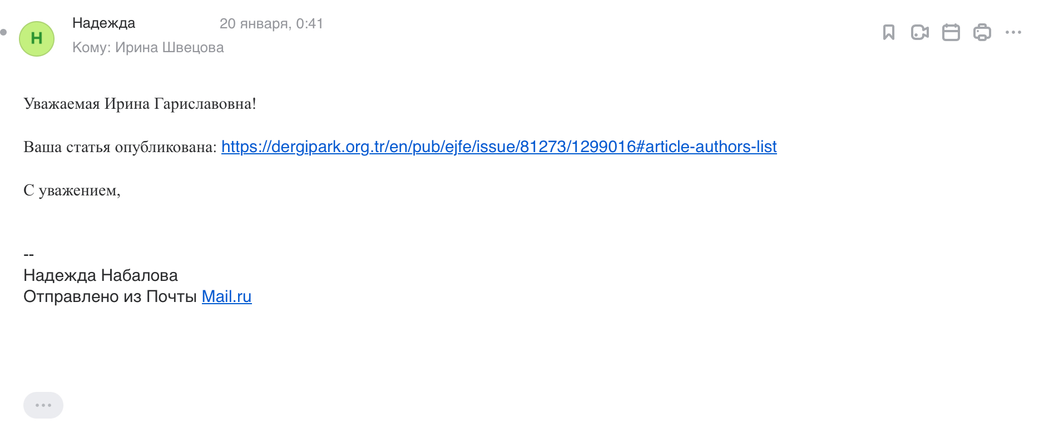Start a video call from this email
Image resolution: width=1039 pixels, height=438 pixels.
tap(919, 32)
